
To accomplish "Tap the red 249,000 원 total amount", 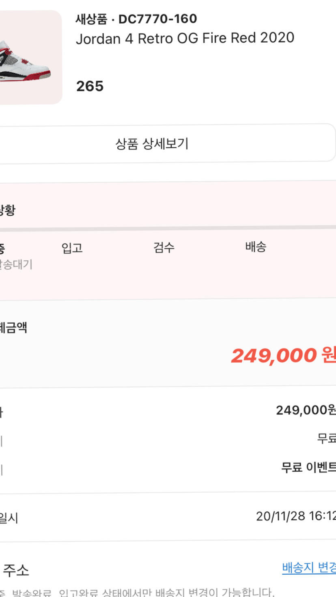I will [283, 356].
